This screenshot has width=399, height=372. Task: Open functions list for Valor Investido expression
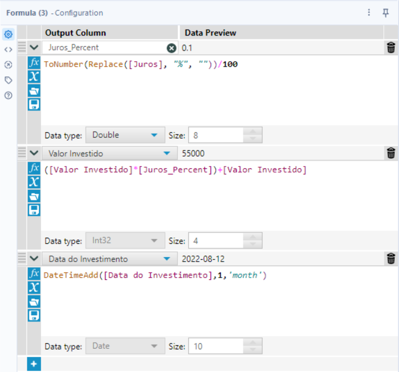click(x=34, y=168)
